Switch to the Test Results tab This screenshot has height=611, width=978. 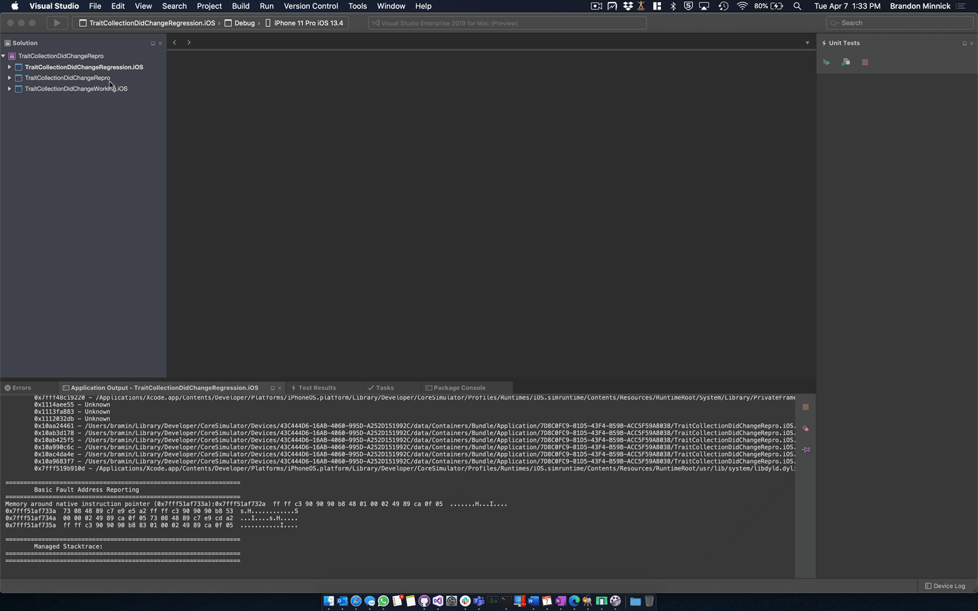(313, 387)
